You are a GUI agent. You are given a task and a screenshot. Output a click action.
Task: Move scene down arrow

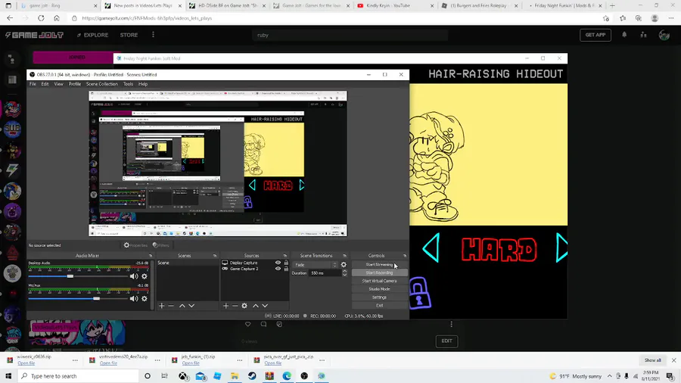pyautogui.click(x=191, y=306)
